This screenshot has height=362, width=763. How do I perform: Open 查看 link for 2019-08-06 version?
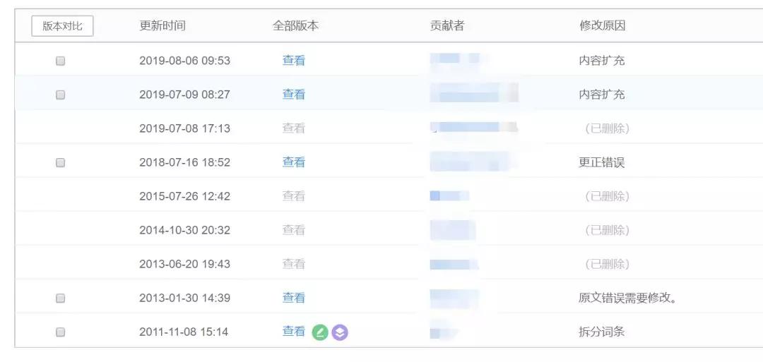click(294, 61)
